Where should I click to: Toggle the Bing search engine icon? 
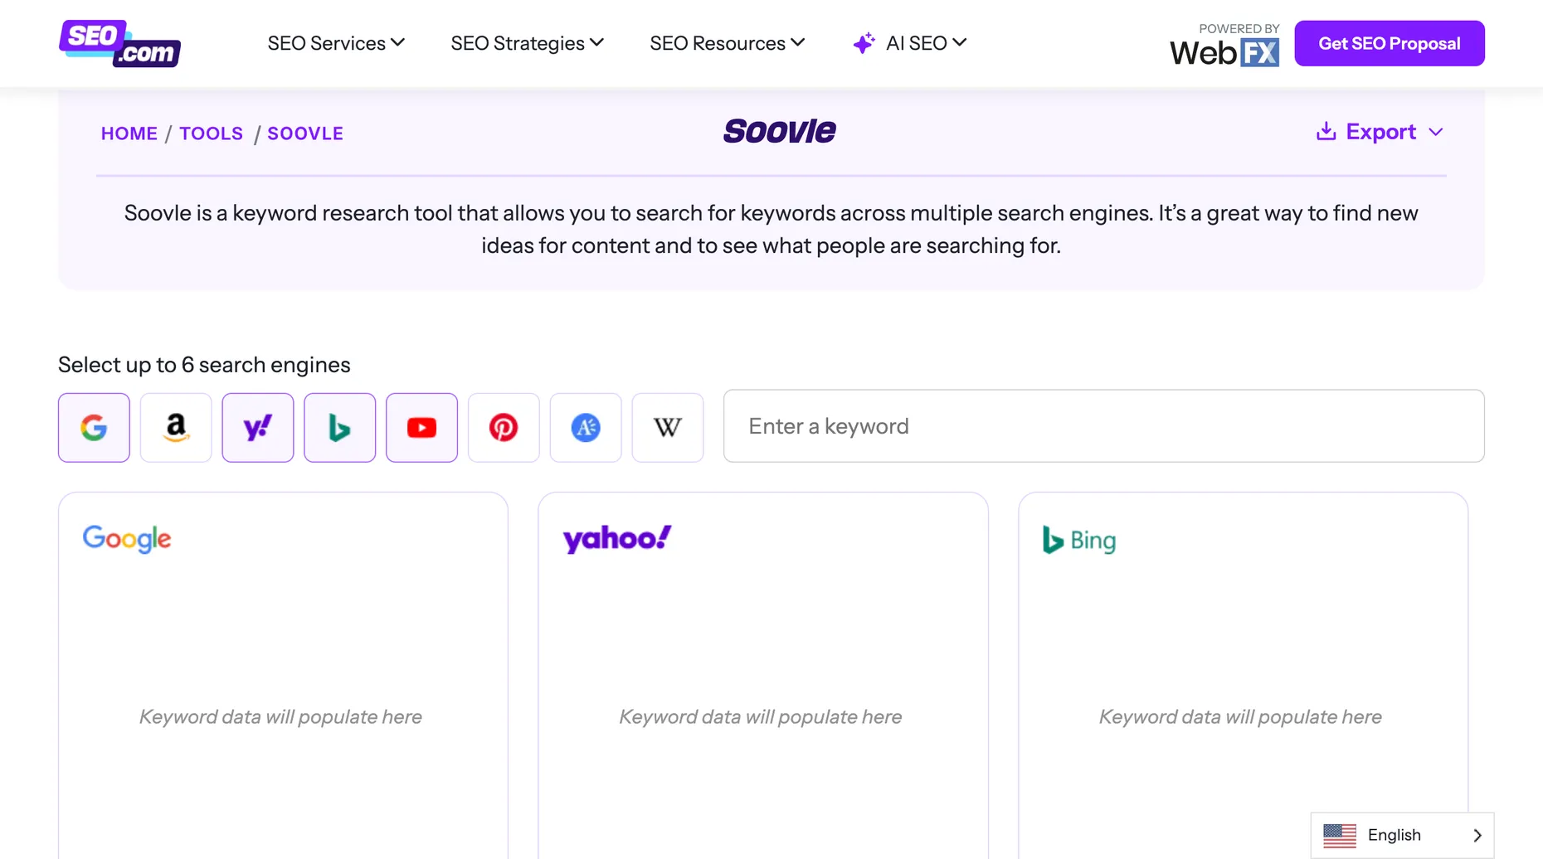[340, 428]
